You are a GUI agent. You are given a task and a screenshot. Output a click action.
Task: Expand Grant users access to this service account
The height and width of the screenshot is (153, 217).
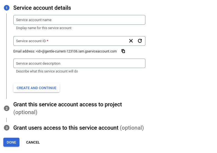pyautogui.click(x=66, y=128)
